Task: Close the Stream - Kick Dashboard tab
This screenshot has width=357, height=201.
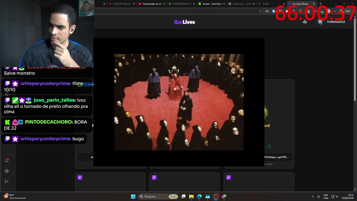Action: pos(224,4)
